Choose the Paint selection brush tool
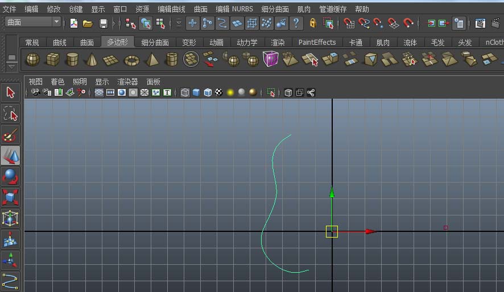The height and width of the screenshot is (292, 504). tap(10, 135)
